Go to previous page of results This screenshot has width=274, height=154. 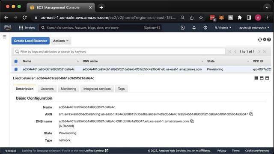pos(235,51)
